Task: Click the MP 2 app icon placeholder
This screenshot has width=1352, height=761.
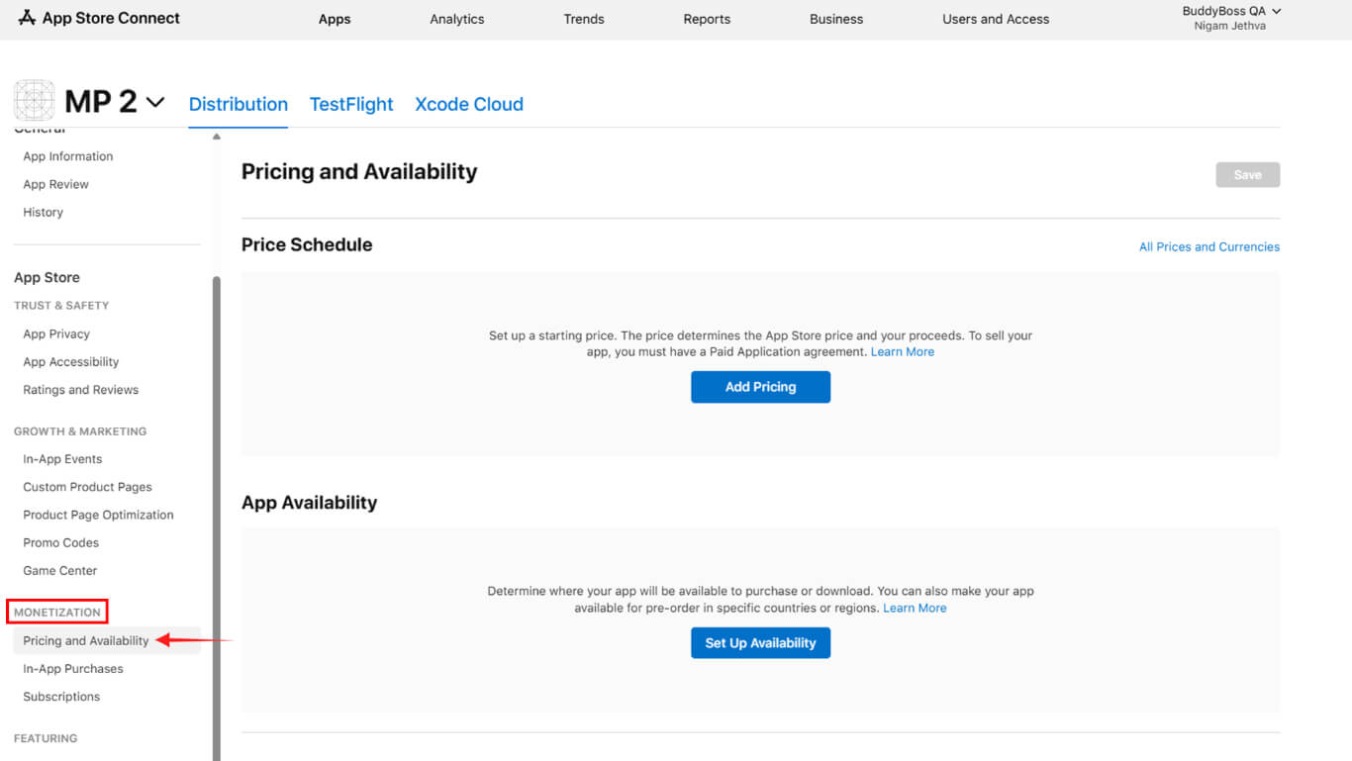Action: coord(35,101)
